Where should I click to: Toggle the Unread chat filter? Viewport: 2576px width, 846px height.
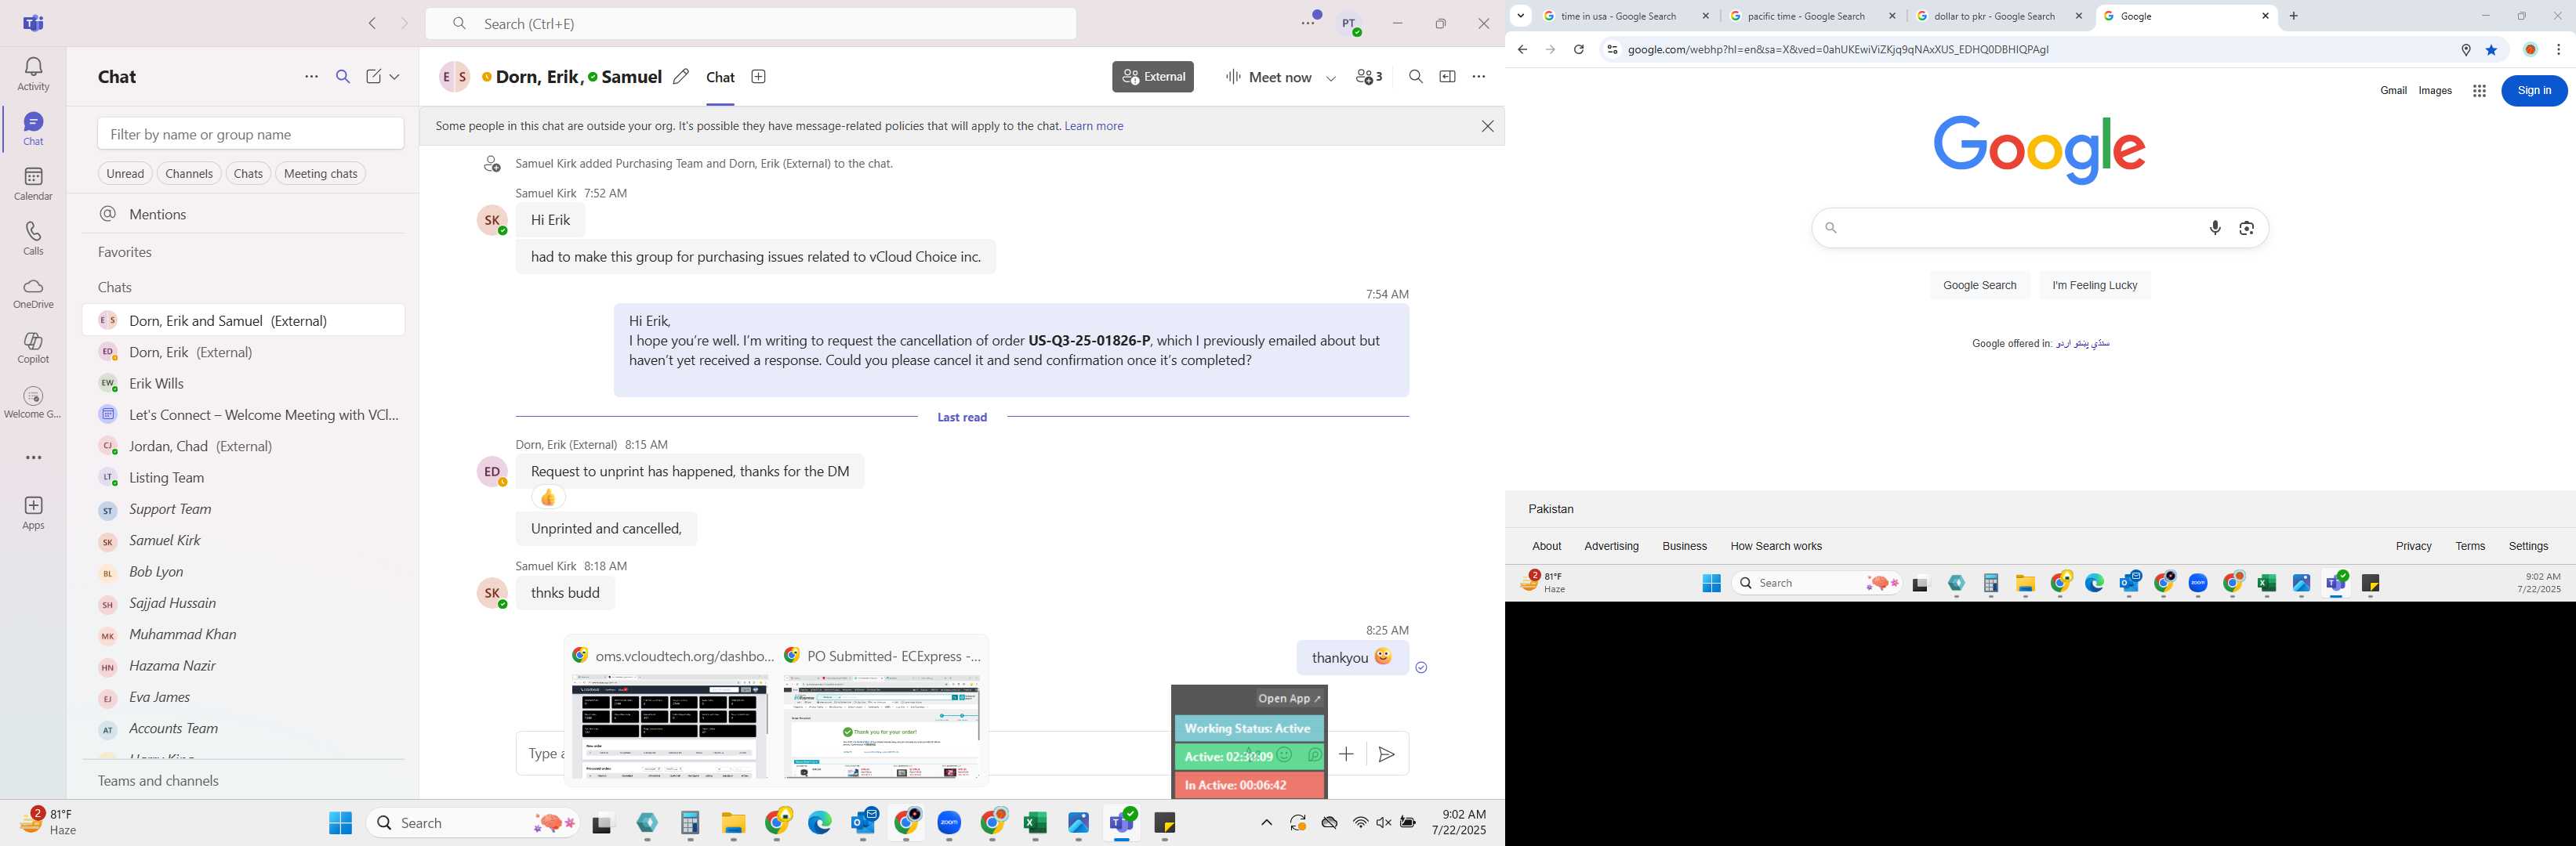pyautogui.click(x=125, y=174)
